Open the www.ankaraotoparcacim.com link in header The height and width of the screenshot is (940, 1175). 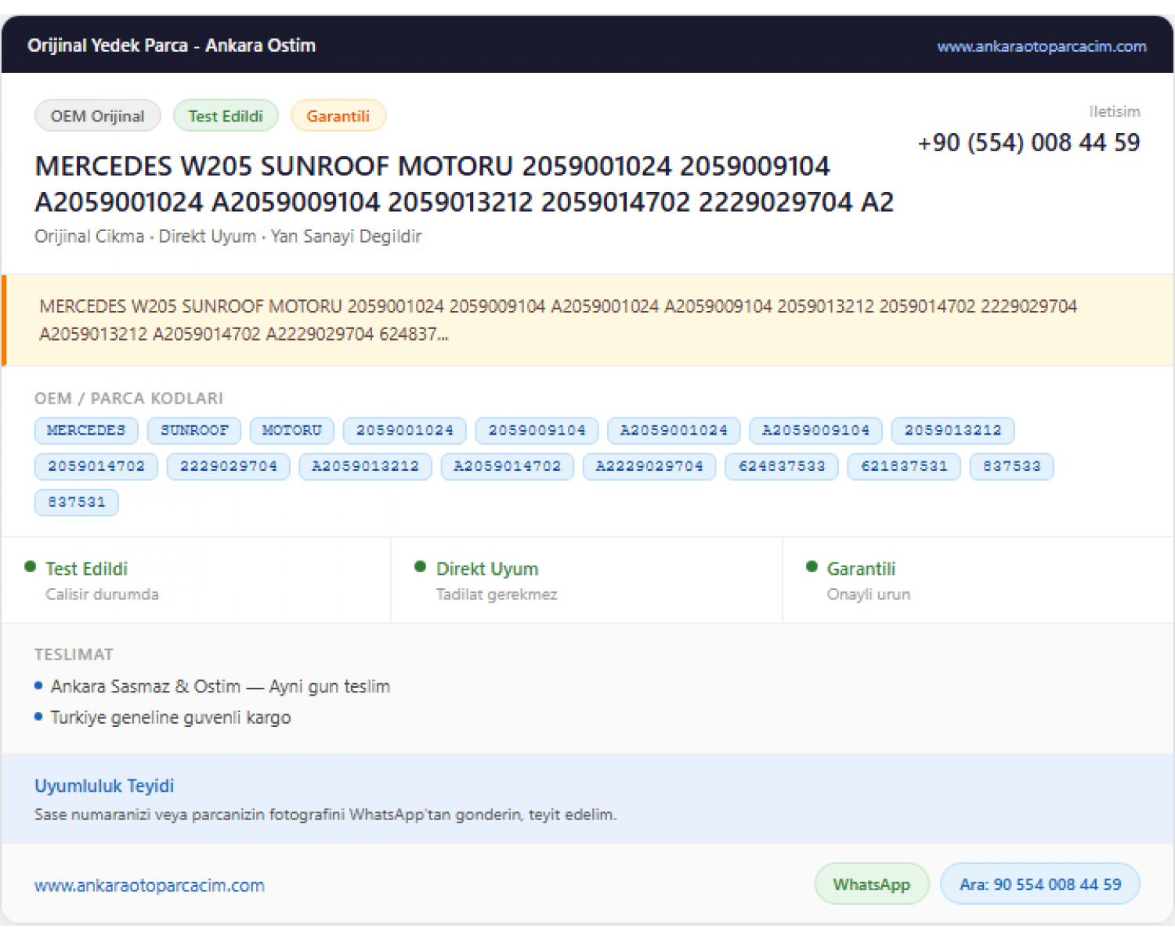[x=1041, y=46]
